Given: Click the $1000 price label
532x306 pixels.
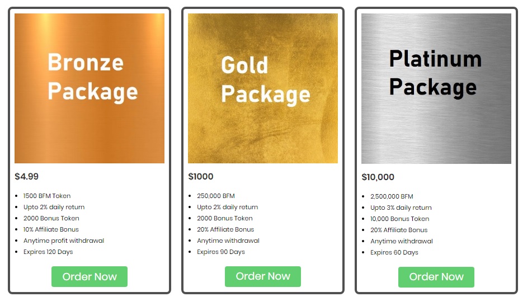Looking at the screenshot, I should [201, 177].
